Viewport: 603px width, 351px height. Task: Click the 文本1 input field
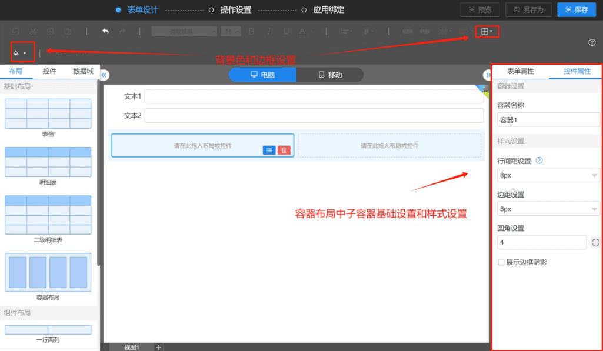pos(314,96)
